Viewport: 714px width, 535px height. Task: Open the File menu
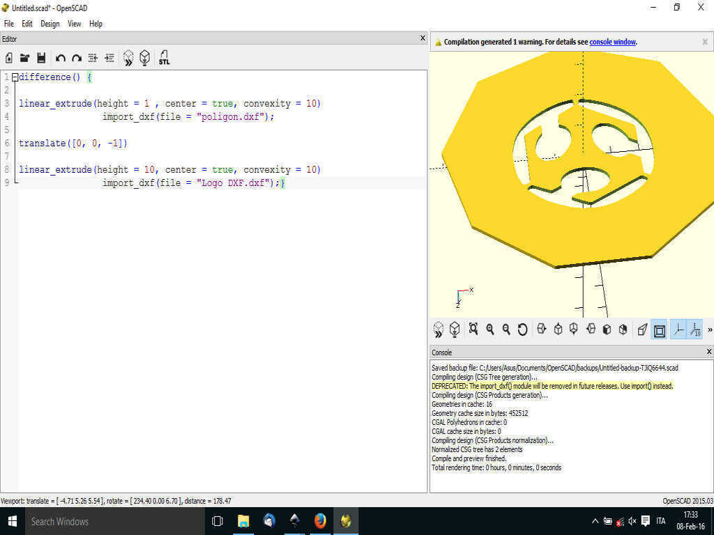8,24
